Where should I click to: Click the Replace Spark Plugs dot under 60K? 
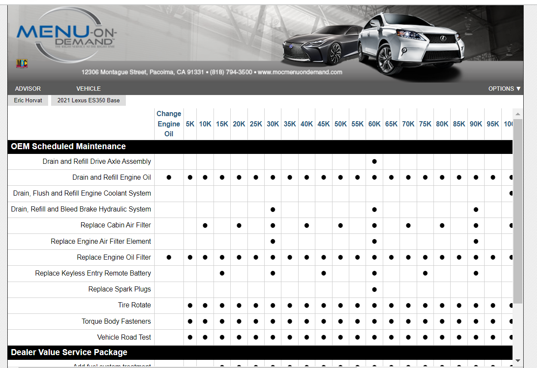(375, 289)
